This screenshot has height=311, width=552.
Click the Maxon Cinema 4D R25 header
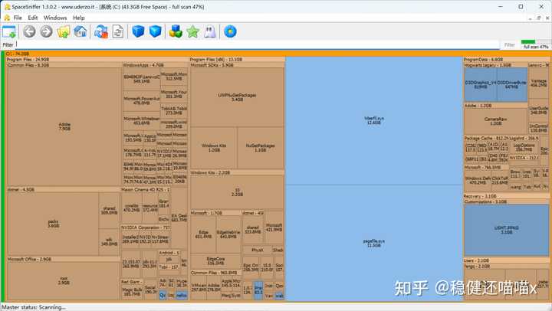[146, 189]
